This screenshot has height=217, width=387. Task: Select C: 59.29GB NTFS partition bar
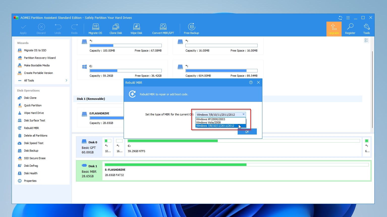pyautogui.click(x=244, y=147)
